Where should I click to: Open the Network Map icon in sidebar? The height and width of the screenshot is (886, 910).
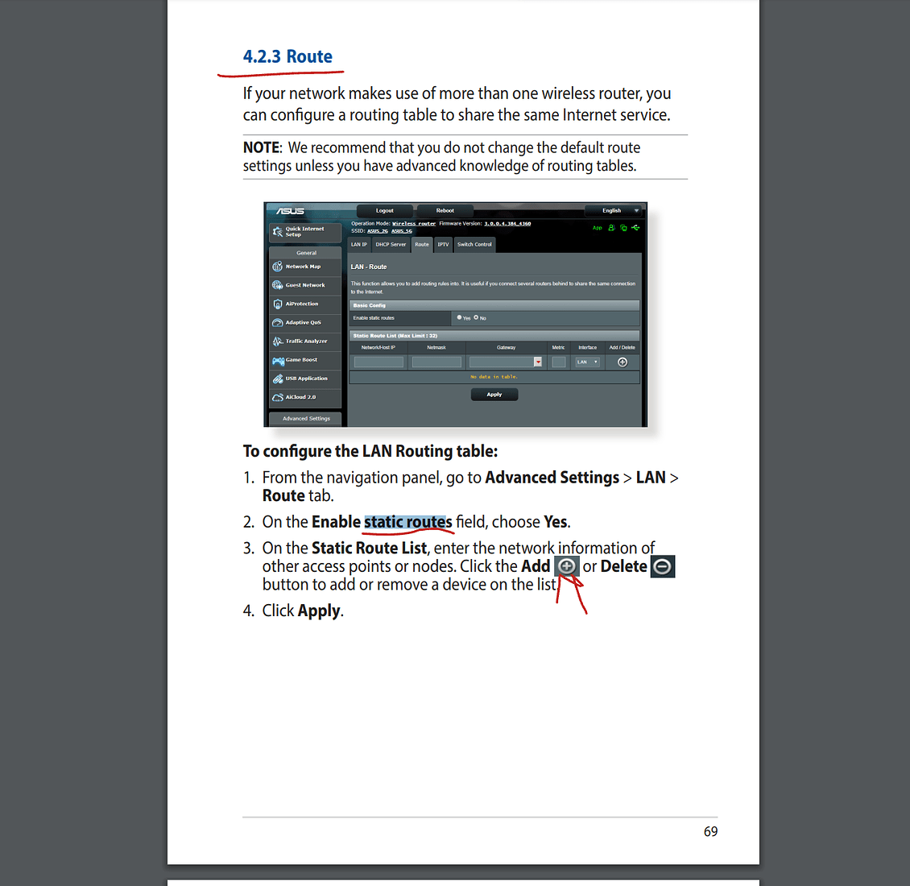tap(277, 267)
